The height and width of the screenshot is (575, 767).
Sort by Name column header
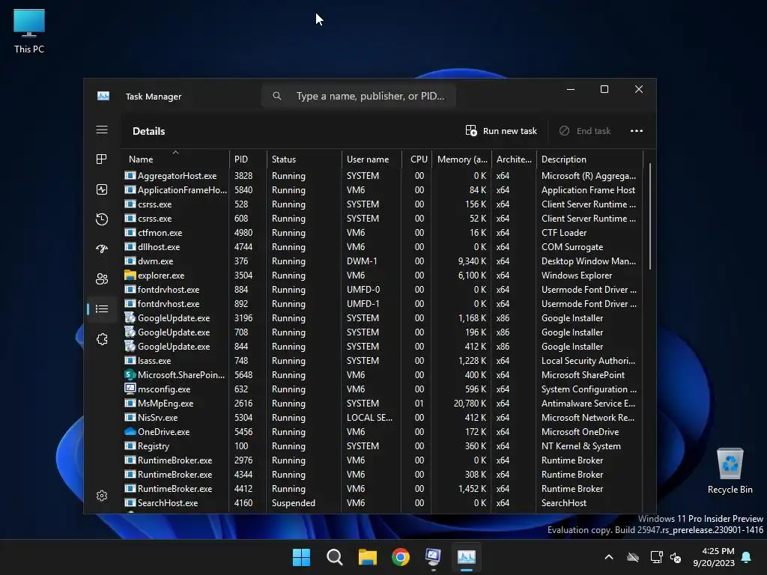click(175, 159)
